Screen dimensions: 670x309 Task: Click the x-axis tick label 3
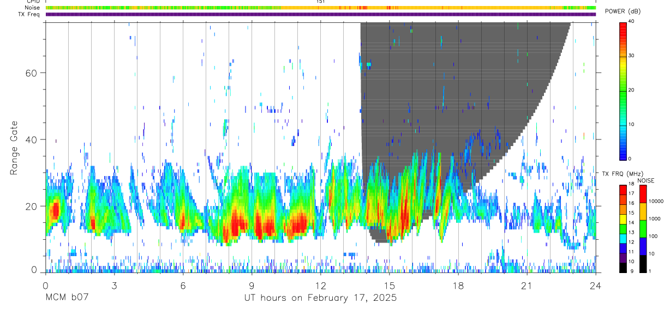114,286
